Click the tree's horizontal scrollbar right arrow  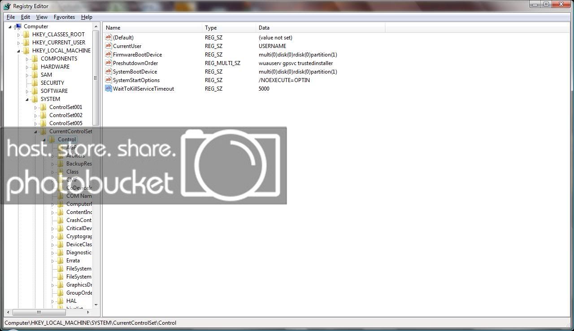point(88,312)
